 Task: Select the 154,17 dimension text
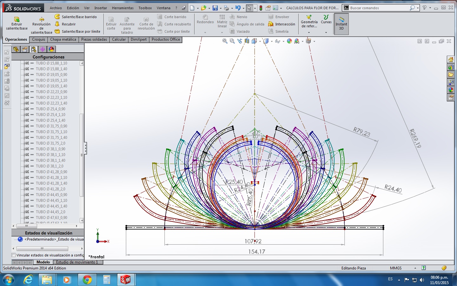pyautogui.click(x=257, y=252)
